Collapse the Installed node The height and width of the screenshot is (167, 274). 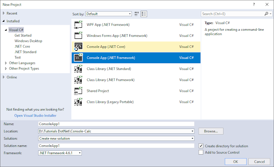pos(3,21)
